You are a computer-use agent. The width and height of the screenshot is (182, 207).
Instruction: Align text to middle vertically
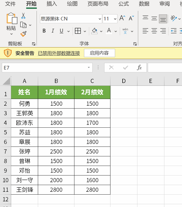[x=154, y=18]
